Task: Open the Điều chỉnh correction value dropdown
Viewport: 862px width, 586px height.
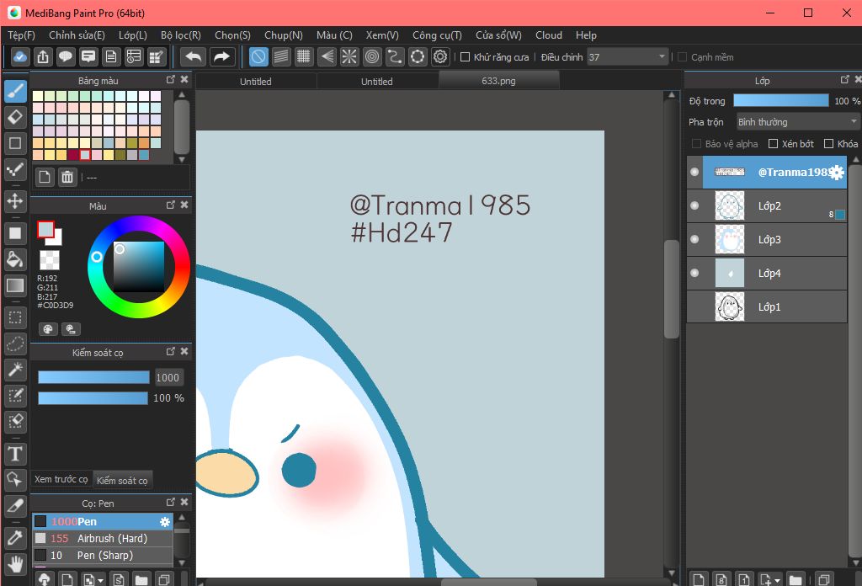Action: (x=627, y=57)
